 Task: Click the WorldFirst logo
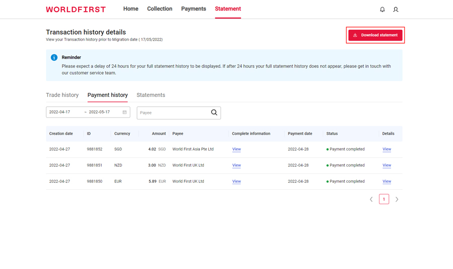pyautogui.click(x=75, y=10)
